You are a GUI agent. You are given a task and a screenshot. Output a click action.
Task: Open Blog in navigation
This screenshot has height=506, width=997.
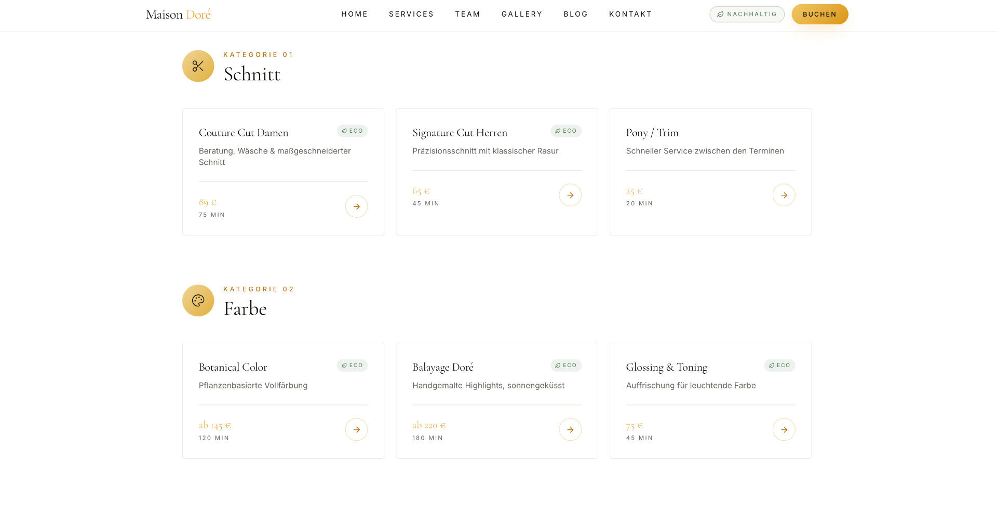(x=576, y=14)
